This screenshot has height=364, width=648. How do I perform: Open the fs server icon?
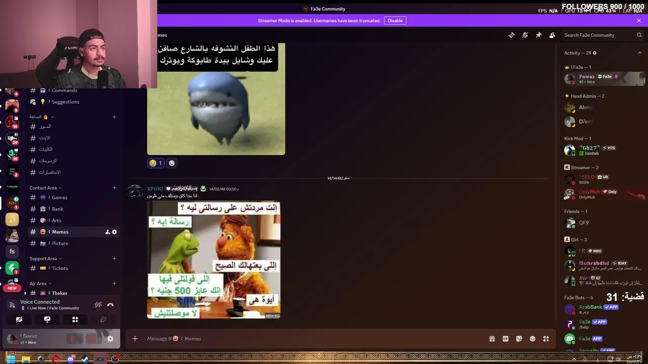(x=12, y=251)
